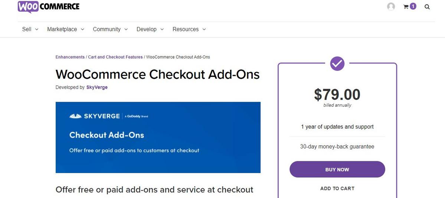Image resolution: width=445 pixels, height=198 pixels.
Task: Open the Resources menu
Action: [x=189, y=29]
